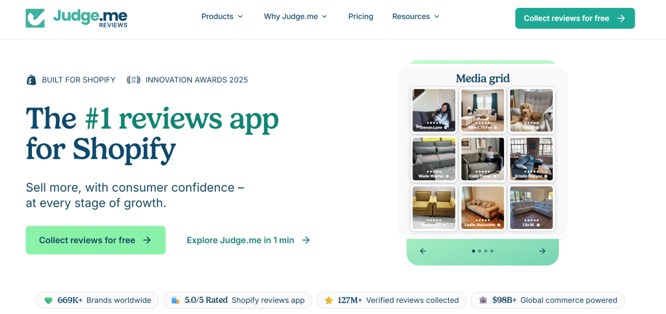This screenshot has height=314, width=666.
Task: Click 127M+ Verified reviews collected badge
Action: 391,300
